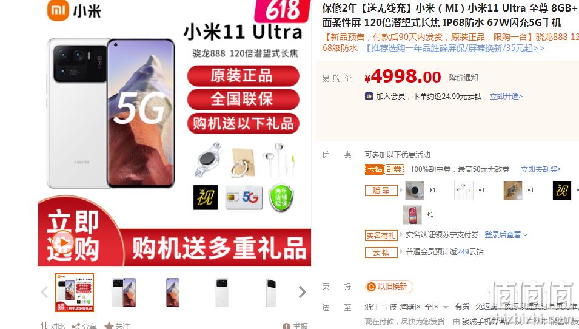The width and height of the screenshot is (579, 329).
Task: Open the 推荐选购一年品胜碎屏保 recommendation link
Action: 453,48
